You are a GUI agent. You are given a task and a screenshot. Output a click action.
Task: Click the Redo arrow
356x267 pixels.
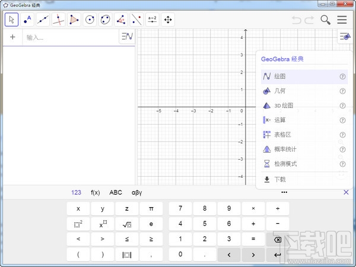click(309, 20)
